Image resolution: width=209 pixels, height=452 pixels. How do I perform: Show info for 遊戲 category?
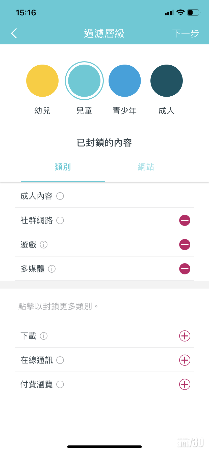(x=44, y=245)
